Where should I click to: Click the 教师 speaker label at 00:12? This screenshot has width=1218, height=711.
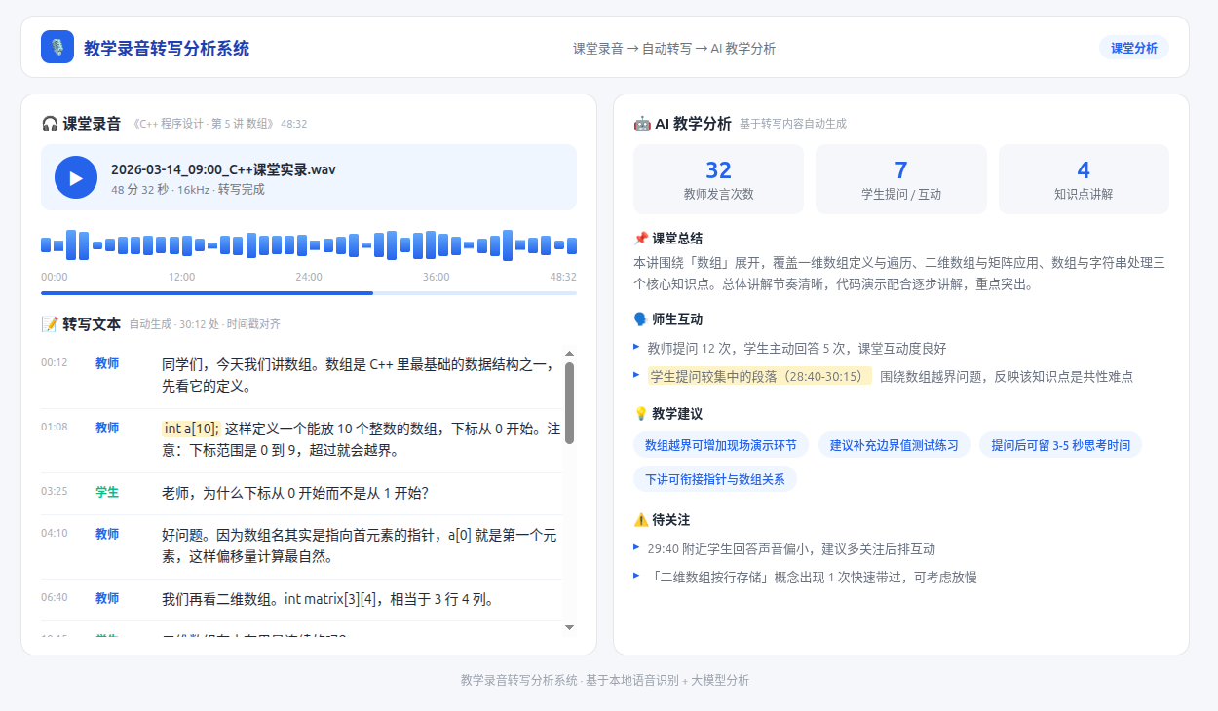107,363
